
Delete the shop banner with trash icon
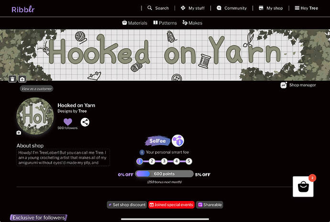pyautogui.click(x=12, y=79)
